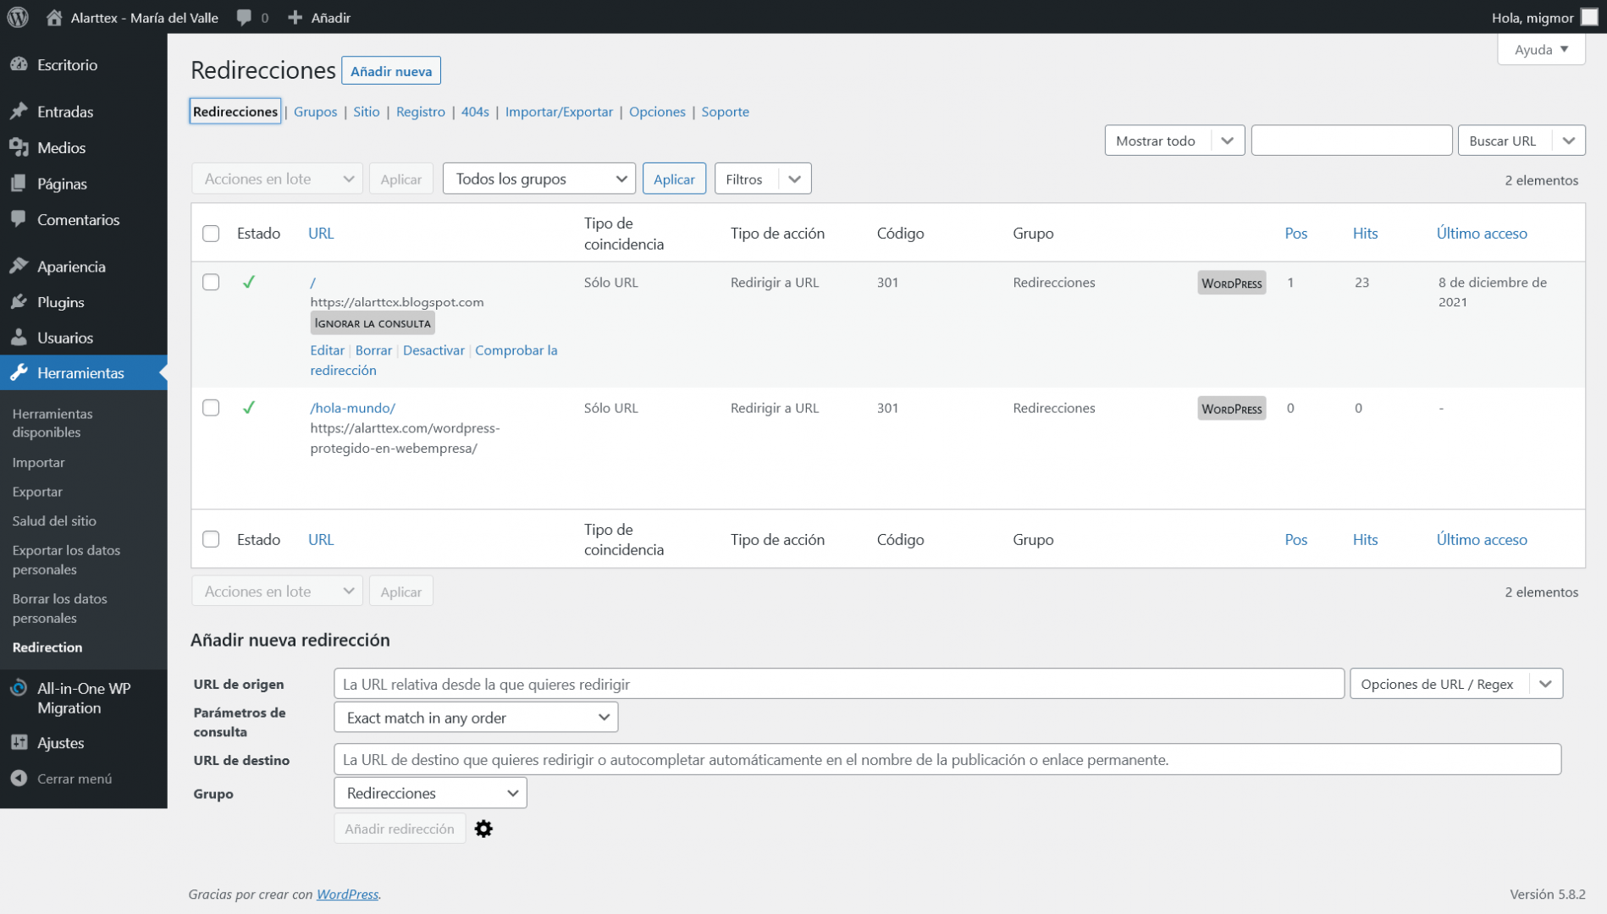Open Redirection submenu item
This screenshot has height=914, width=1607.
pyautogui.click(x=47, y=647)
